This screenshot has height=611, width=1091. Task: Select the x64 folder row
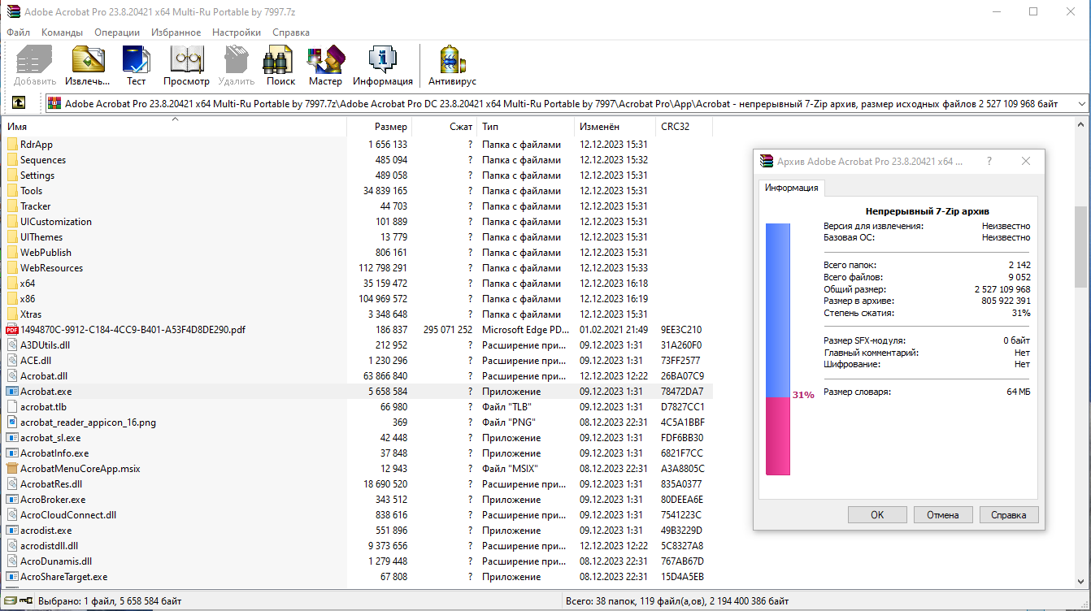pos(358,284)
